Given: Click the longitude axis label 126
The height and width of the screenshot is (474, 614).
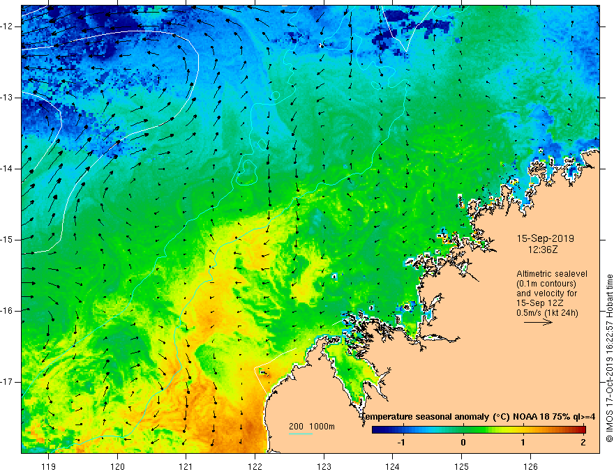Looking at the screenshot, I should pyautogui.click(x=530, y=466).
